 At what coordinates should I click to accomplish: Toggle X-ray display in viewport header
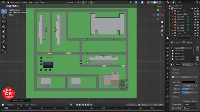point(148,2)
